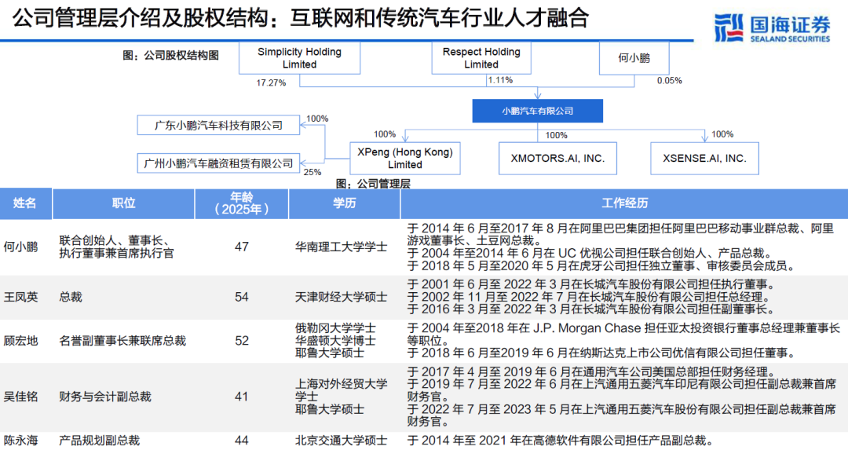Click the 学历 column header

point(345,203)
